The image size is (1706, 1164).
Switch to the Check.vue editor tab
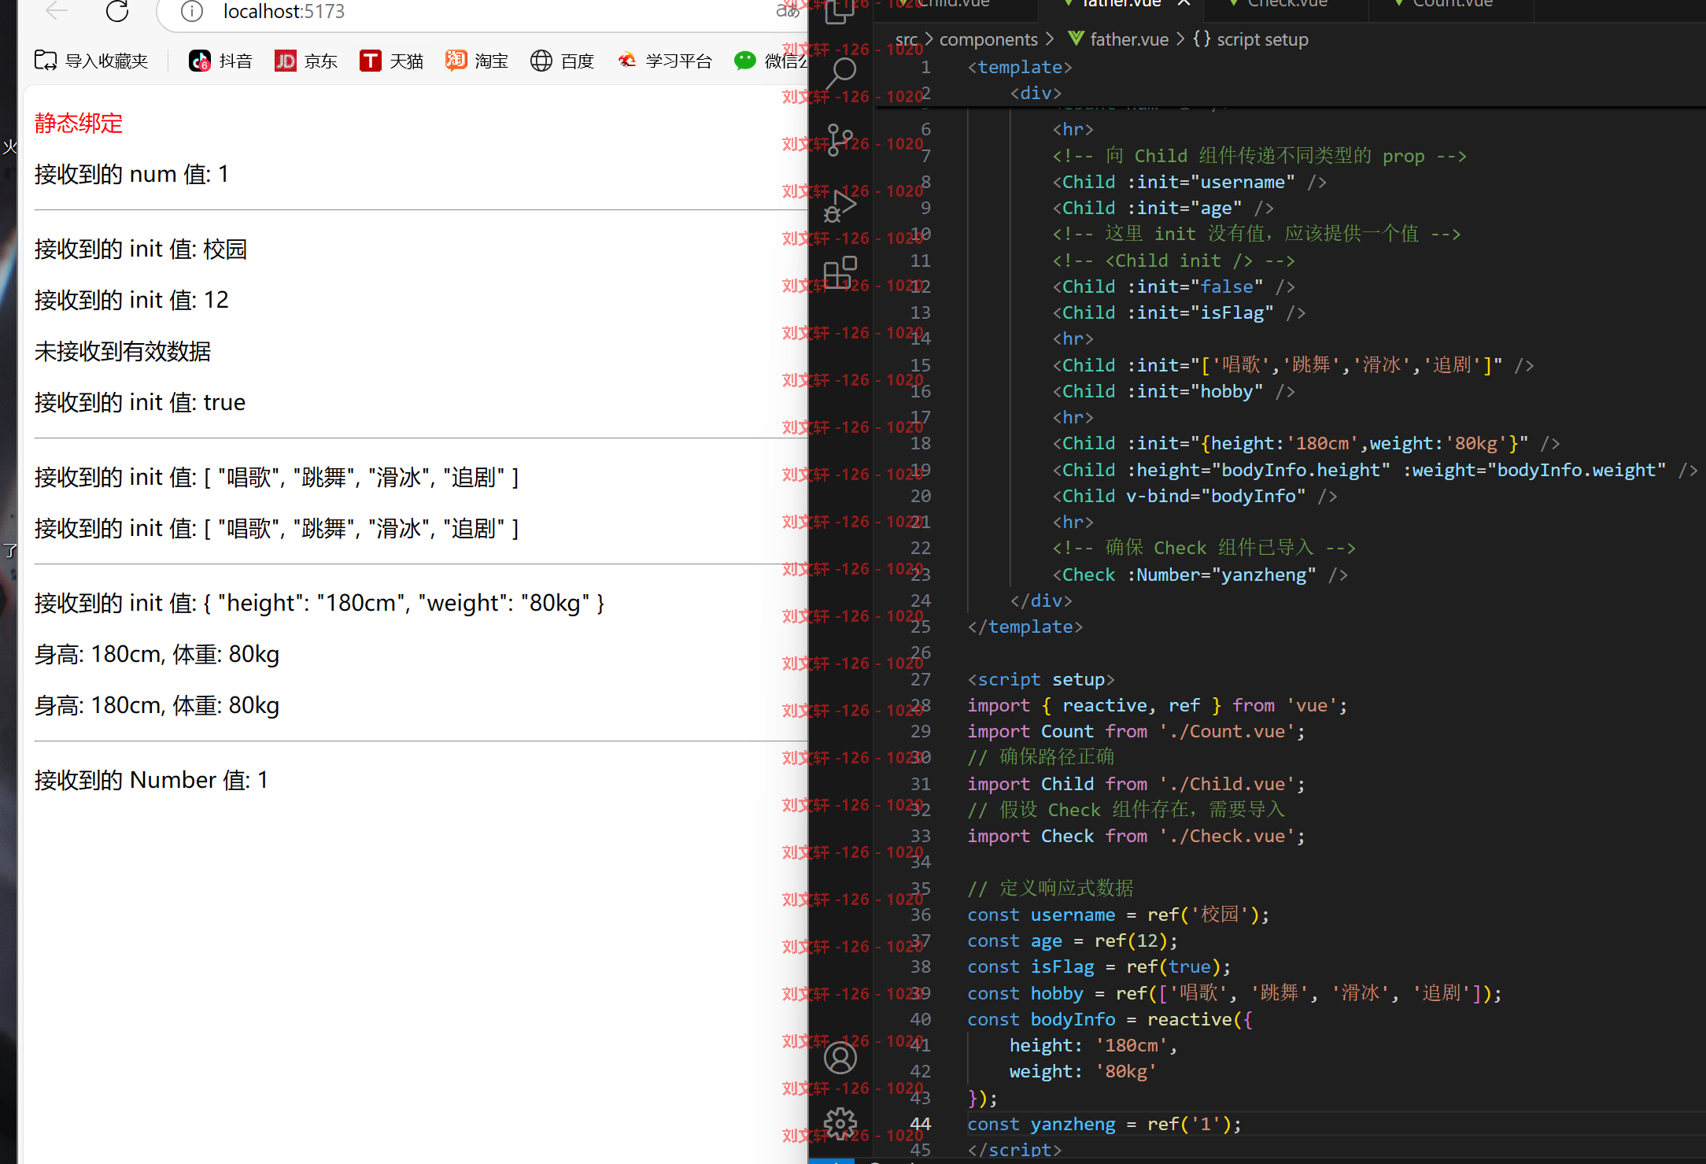1287,5
